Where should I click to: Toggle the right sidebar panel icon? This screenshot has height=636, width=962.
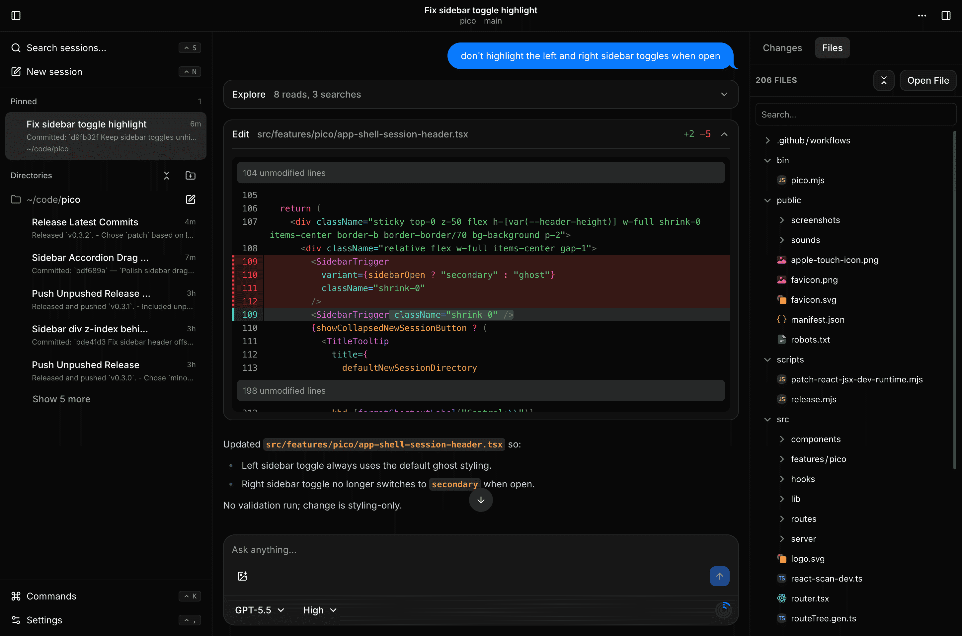[x=946, y=15]
